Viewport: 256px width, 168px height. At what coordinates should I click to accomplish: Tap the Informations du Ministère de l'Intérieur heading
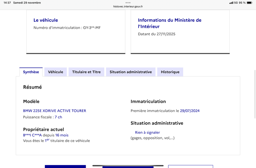(170, 23)
